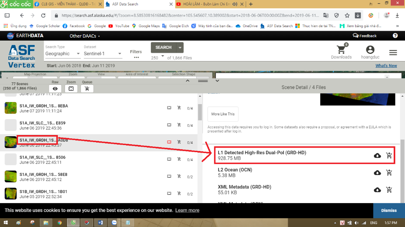Open the 250 max results dropdown
405x227 pixels.
tap(158, 57)
